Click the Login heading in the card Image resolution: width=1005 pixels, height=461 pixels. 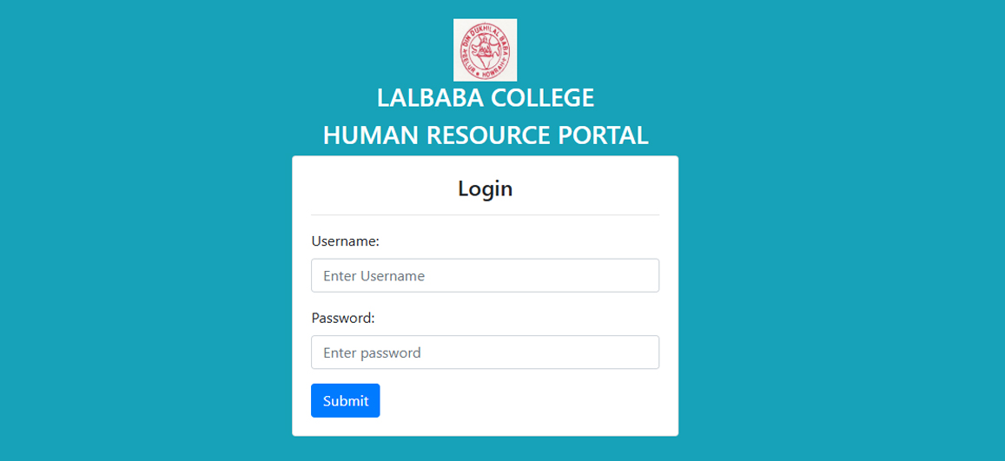486,189
